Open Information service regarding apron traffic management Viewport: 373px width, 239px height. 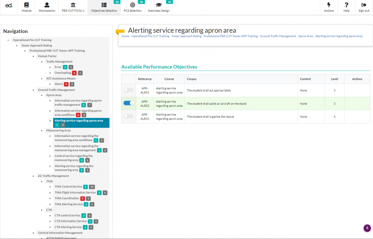click(78, 103)
